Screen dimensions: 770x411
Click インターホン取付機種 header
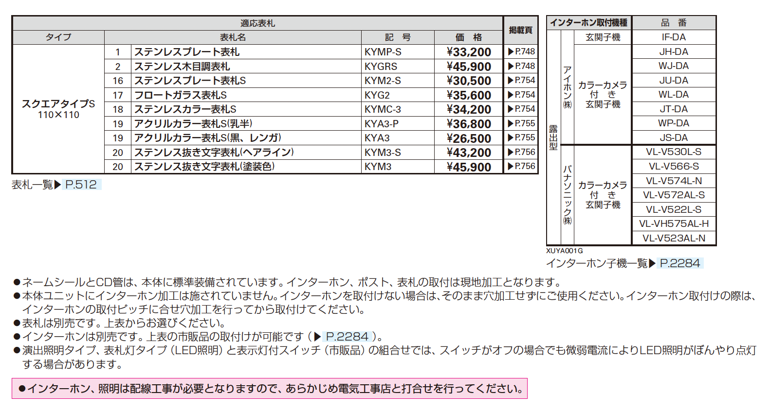pos(589,23)
